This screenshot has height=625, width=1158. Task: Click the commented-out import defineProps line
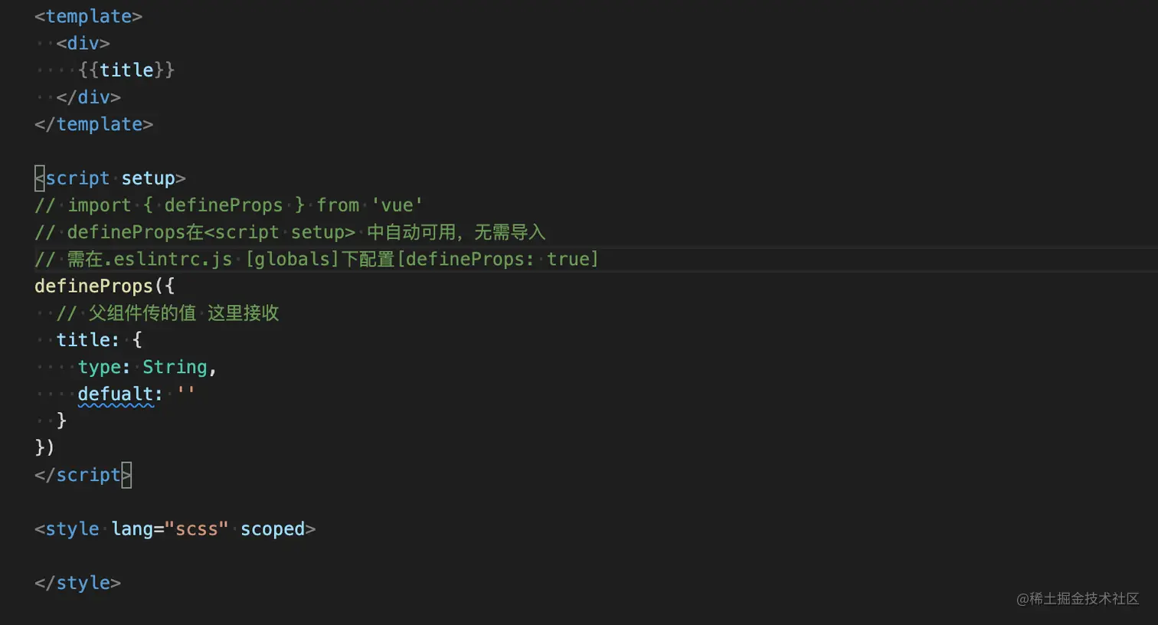click(x=228, y=205)
